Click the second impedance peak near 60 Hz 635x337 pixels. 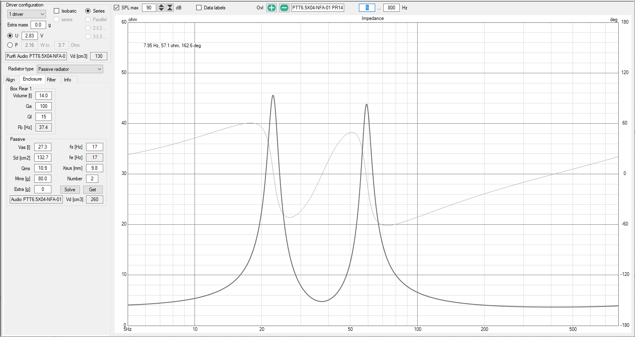pos(367,105)
